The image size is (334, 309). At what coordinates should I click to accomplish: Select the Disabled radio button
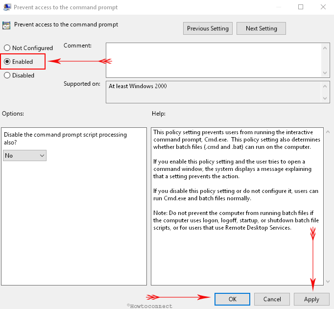pos(7,75)
